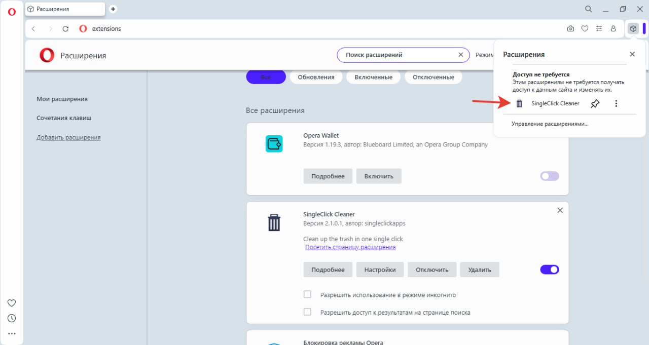Focus the Поиск расширений search field

403,55
